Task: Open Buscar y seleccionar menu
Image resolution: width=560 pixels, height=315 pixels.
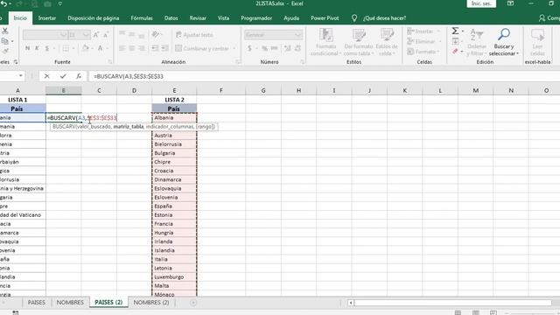Action: pyautogui.click(x=504, y=42)
